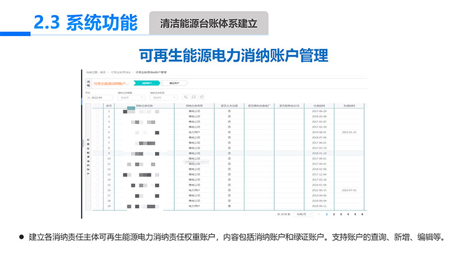This screenshot has height=262, width=466.
Task: Select the teal 消纳账户 step tab
Action: 147,83
